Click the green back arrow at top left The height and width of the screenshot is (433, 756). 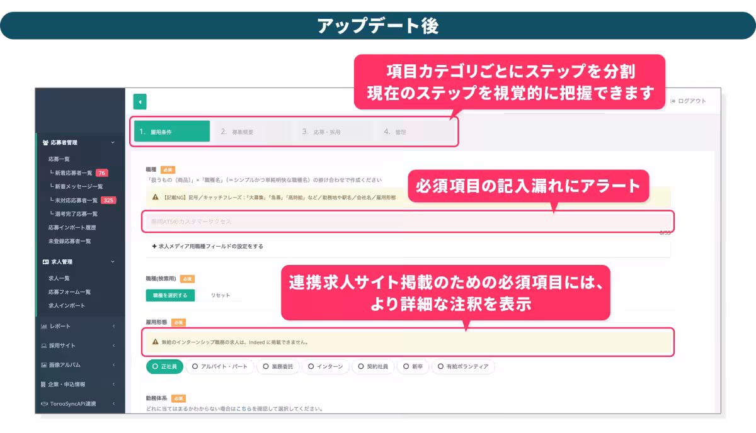click(x=140, y=101)
